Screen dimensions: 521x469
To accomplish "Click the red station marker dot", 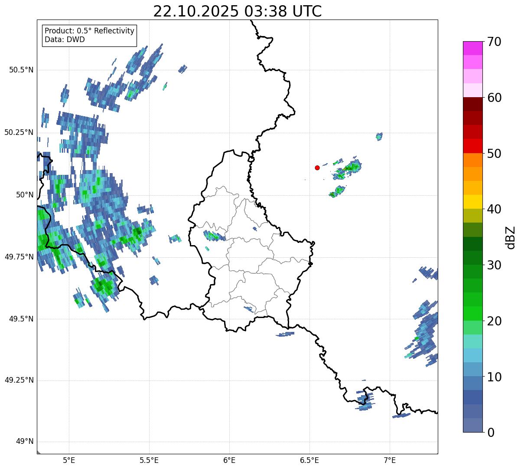I will coord(317,167).
